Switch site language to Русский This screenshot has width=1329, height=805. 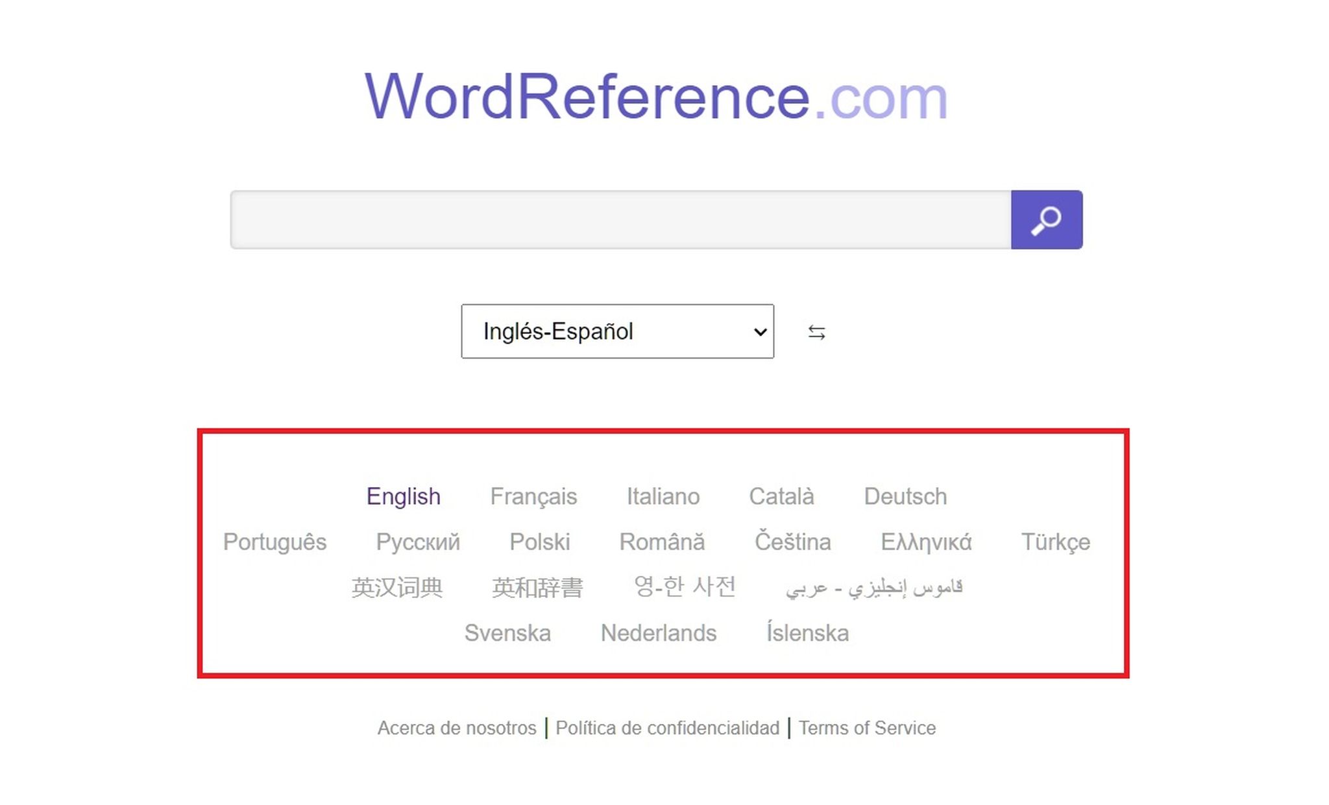point(418,542)
